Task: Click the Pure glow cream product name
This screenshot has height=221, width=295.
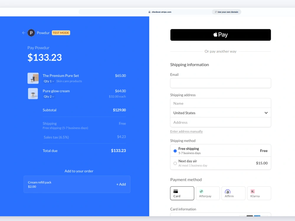Action: pos(56,91)
